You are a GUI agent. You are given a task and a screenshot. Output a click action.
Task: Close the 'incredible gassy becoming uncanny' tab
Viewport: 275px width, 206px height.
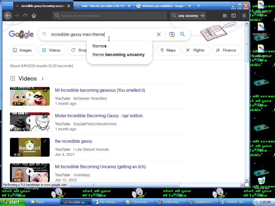(69, 6)
